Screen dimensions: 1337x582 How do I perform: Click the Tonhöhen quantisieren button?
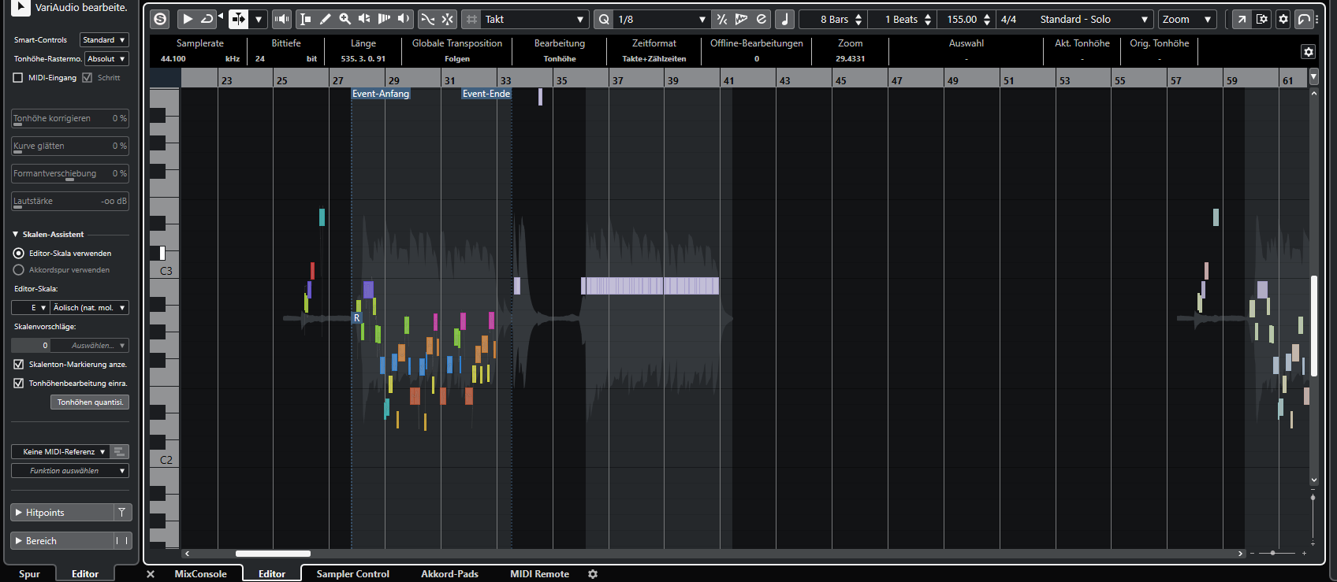[x=90, y=402]
